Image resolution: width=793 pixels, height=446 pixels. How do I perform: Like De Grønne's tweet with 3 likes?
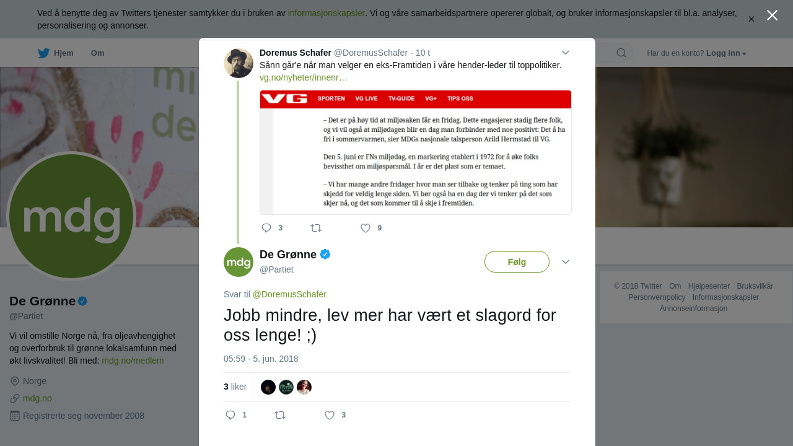(x=330, y=415)
